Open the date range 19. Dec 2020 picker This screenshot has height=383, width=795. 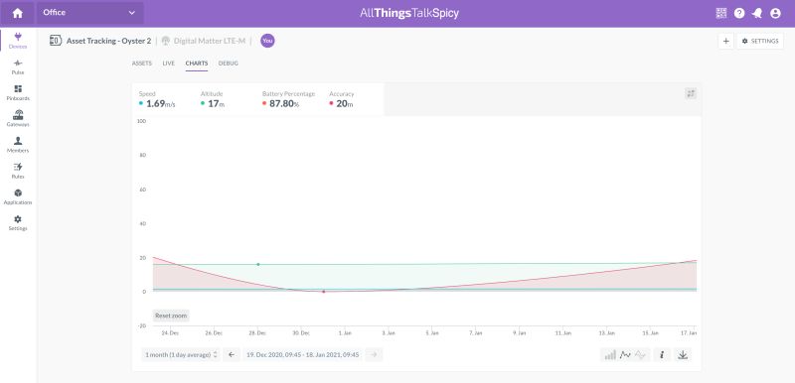[303, 354]
